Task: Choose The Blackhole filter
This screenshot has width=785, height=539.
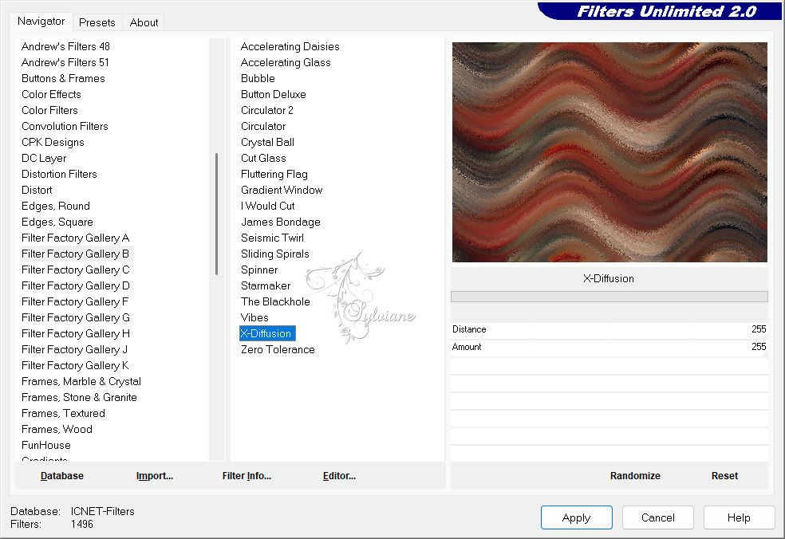Action: [x=275, y=302]
